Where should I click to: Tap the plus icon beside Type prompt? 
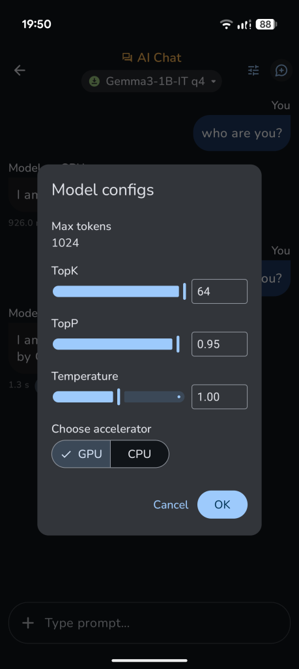(x=28, y=623)
